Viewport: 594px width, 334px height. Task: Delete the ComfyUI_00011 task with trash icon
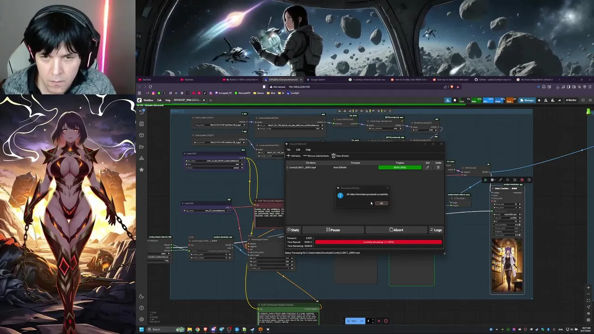[438, 167]
